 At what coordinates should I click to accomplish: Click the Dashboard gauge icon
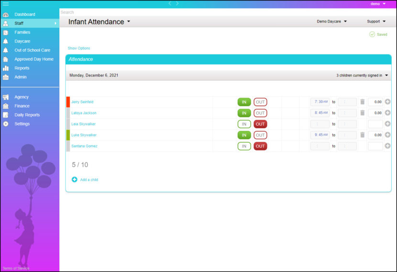click(x=6, y=15)
